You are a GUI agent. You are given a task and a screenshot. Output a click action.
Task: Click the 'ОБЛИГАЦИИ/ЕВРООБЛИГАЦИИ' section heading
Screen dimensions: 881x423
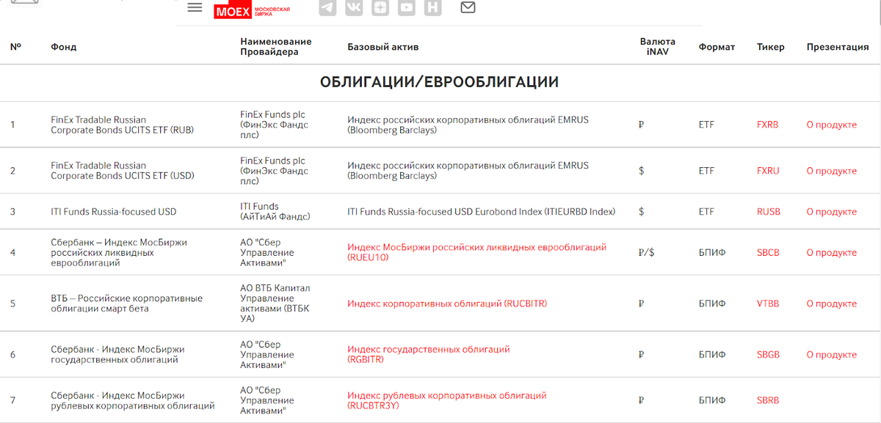click(x=440, y=82)
